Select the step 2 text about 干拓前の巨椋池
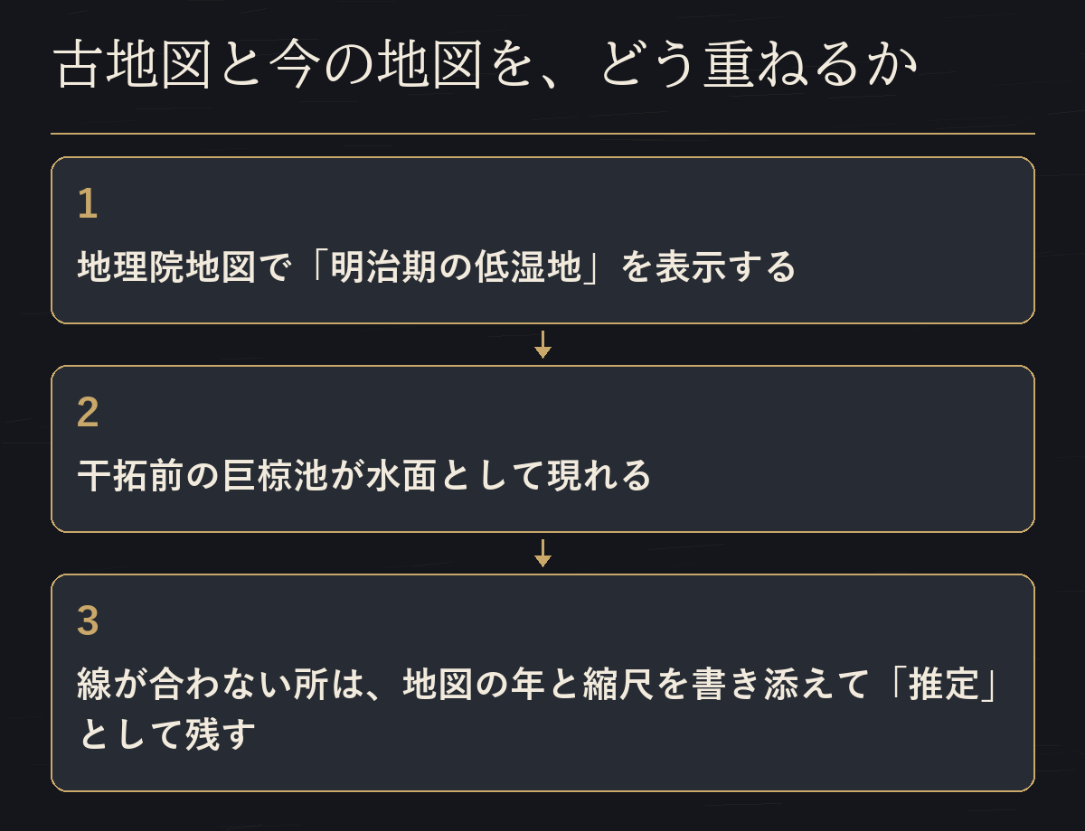 364,476
